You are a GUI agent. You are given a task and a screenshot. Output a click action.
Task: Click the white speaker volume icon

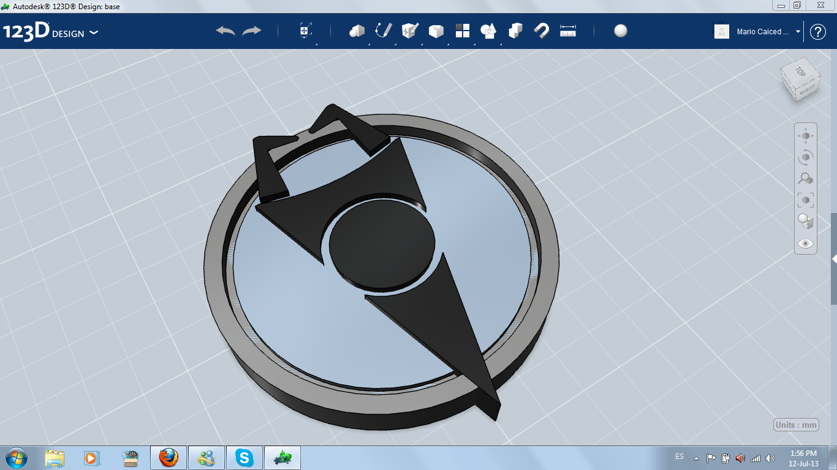(x=770, y=458)
